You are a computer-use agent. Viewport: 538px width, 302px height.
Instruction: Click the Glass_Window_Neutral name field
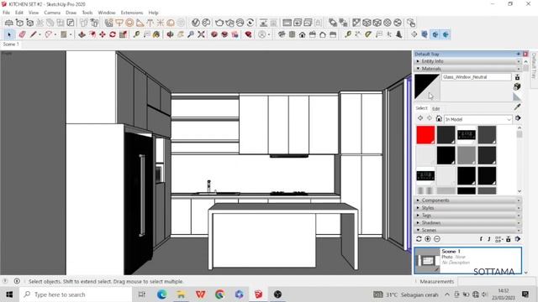click(477, 77)
